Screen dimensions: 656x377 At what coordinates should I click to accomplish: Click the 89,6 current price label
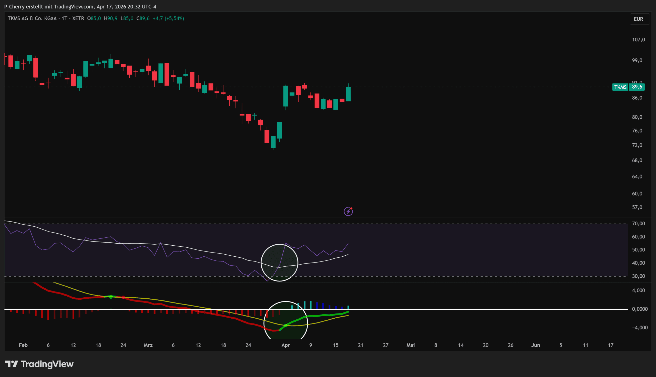pos(637,87)
